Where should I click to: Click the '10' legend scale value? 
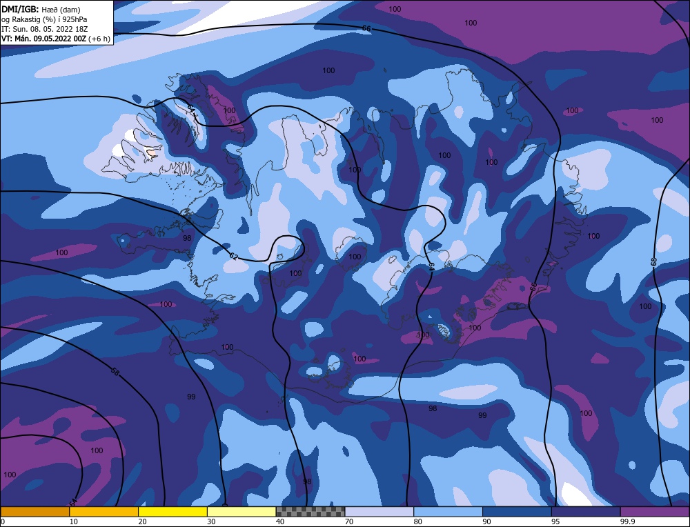[x=74, y=521]
